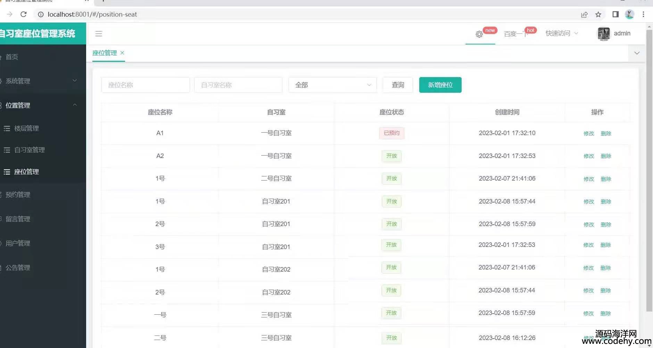Focus the 座位名称 search field
The width and height of the screenshot is (653, 348).
pos(146,85)
